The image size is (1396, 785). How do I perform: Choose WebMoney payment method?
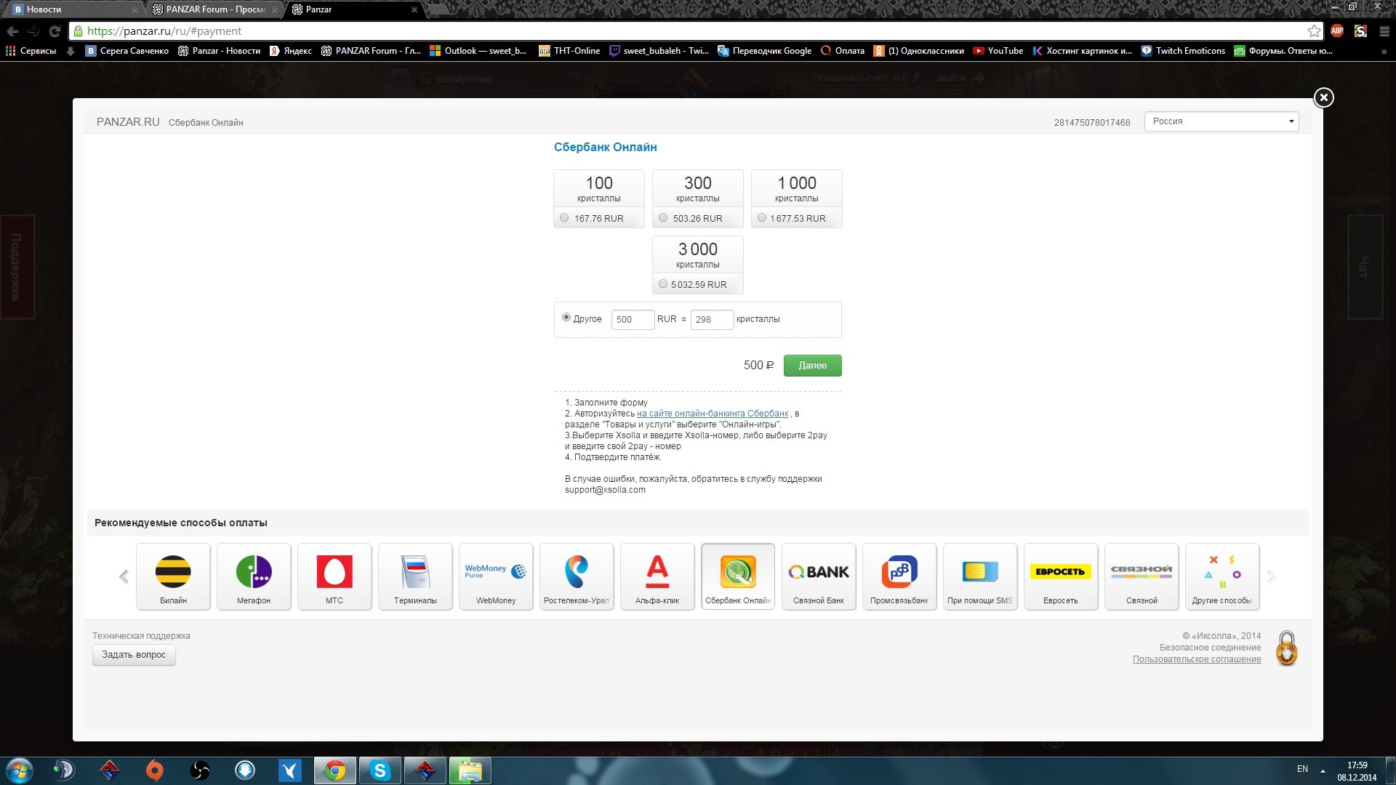click(x=496, y=576)
